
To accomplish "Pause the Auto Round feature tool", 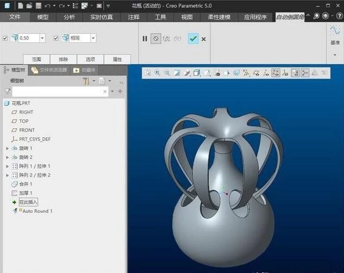I will tap(145, 39).
